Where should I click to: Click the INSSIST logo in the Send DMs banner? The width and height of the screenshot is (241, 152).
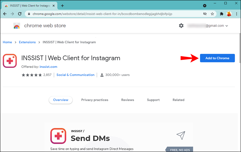(x=58, y=136)
